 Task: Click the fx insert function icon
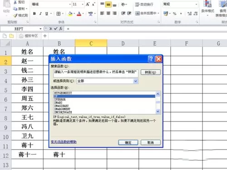point(61,29)
